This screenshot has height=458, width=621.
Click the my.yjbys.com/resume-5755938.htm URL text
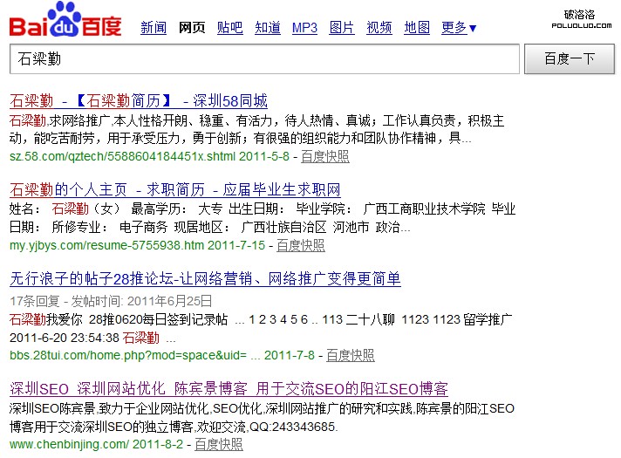point(107,246)
